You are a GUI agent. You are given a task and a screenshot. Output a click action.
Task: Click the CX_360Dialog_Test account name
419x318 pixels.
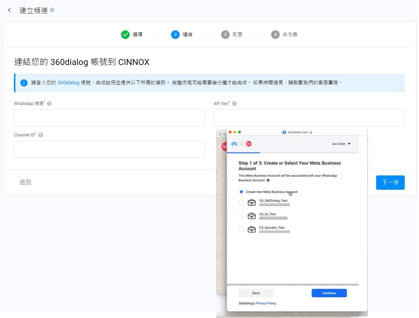(x=273, y=201)
